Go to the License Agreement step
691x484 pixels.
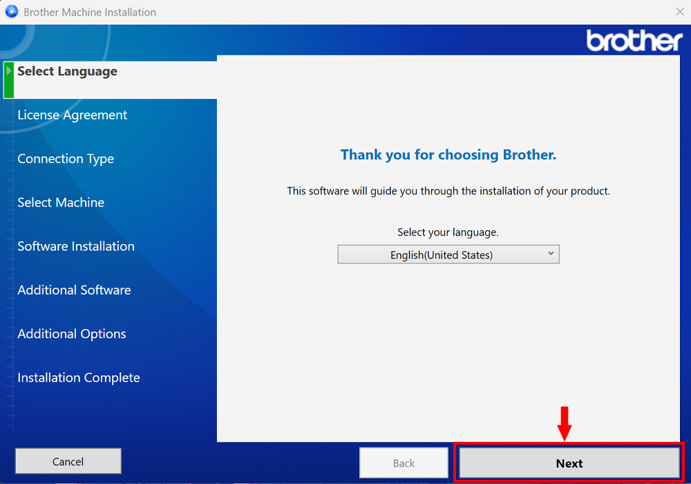(x=73, y=115)
